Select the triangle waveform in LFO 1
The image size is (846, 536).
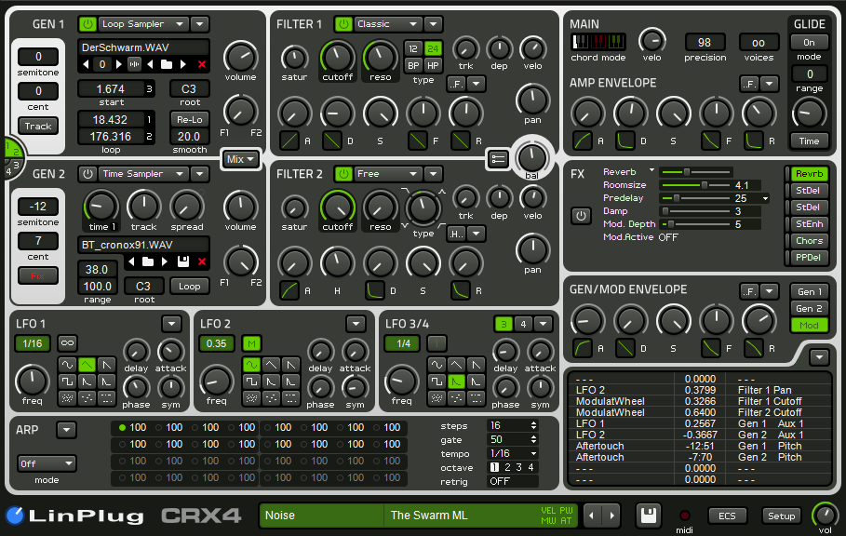coord(87,365)
